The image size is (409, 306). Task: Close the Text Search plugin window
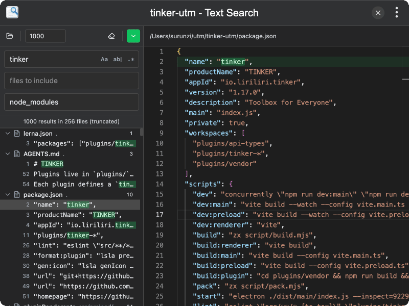pos(378,12)
